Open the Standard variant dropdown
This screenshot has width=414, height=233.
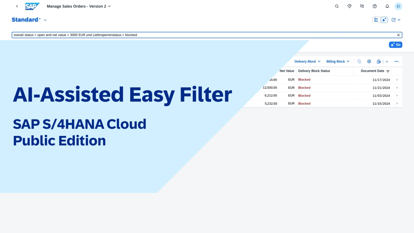point(45,20)
